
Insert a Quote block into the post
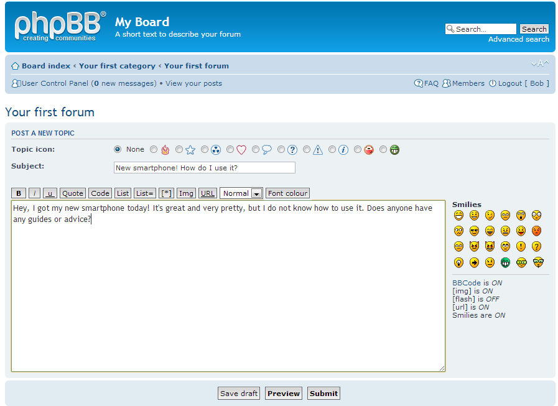point(73,193)
